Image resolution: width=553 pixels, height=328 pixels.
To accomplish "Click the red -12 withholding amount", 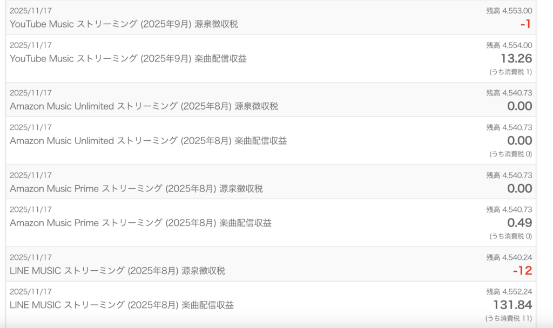I will (522, 271).
